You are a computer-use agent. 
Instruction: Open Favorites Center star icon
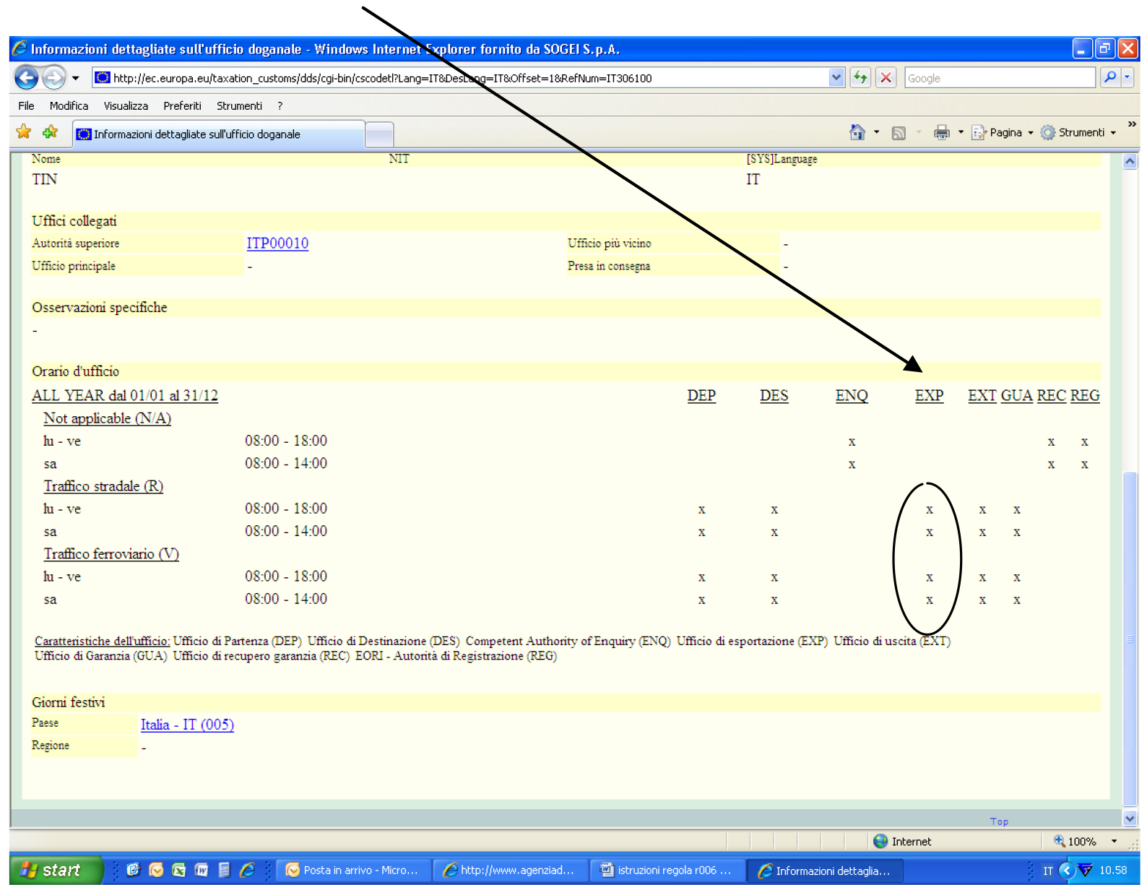(x=24, y=132)
